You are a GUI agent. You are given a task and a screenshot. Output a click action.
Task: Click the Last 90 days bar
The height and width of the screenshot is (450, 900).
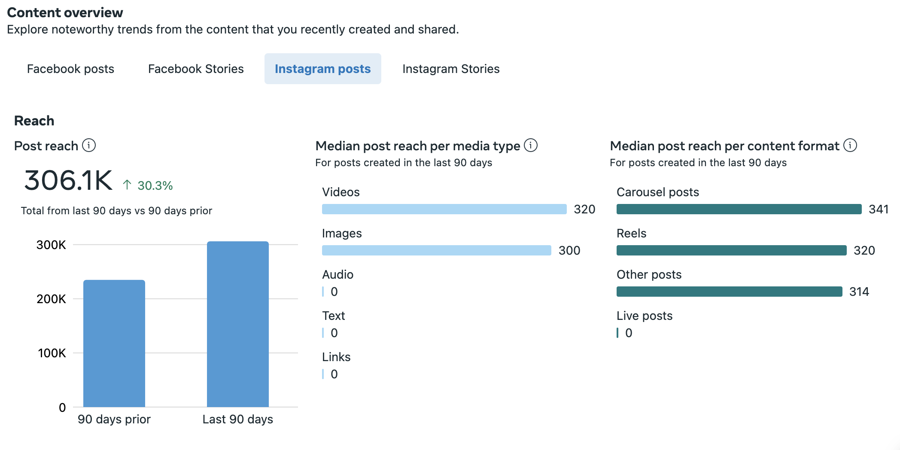click(x=238, y=324)
